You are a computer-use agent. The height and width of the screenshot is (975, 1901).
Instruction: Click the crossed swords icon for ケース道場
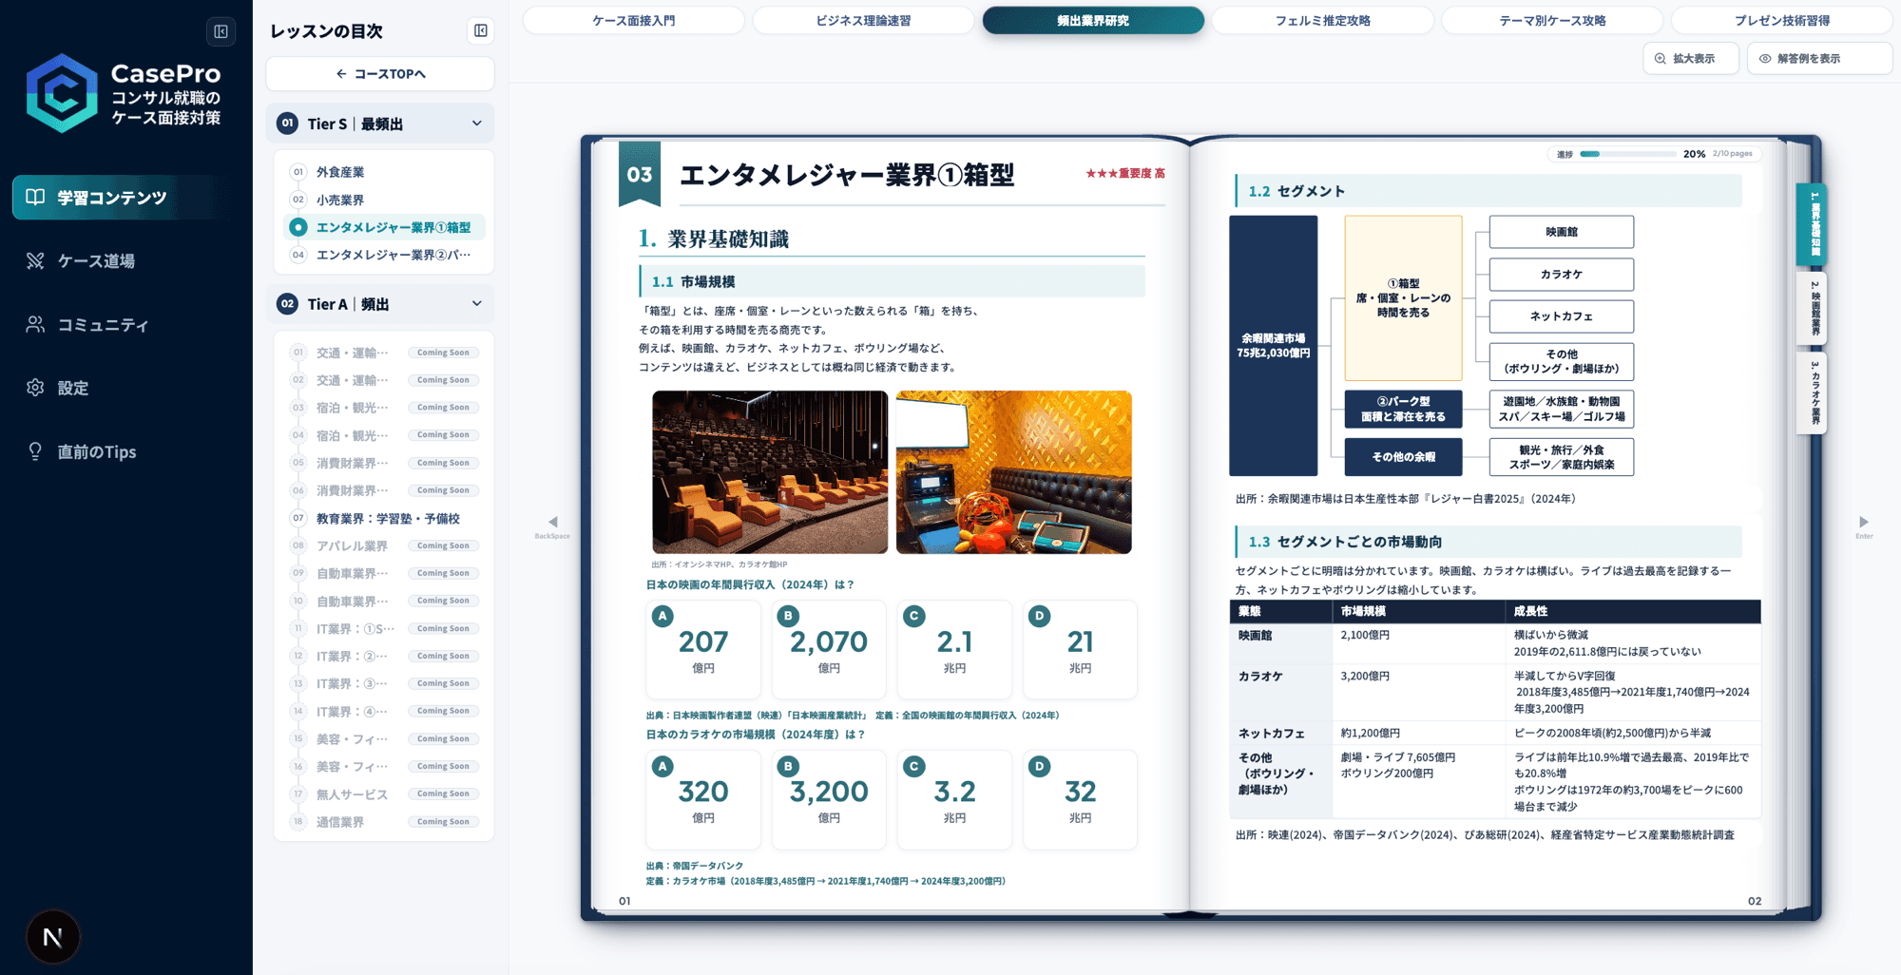(x=35, y=260)
